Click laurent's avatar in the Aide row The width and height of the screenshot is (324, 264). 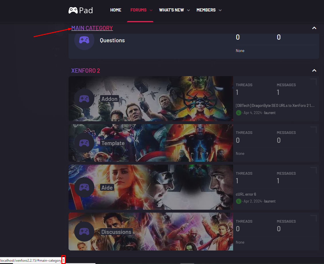click(x=239, y=201)
